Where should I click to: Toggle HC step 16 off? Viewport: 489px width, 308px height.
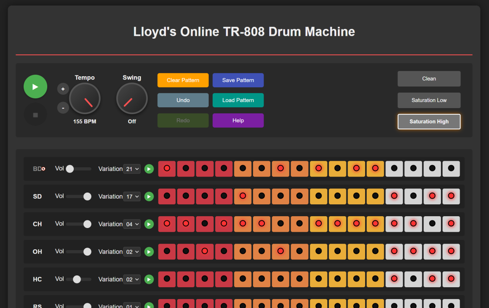point(451,279)
